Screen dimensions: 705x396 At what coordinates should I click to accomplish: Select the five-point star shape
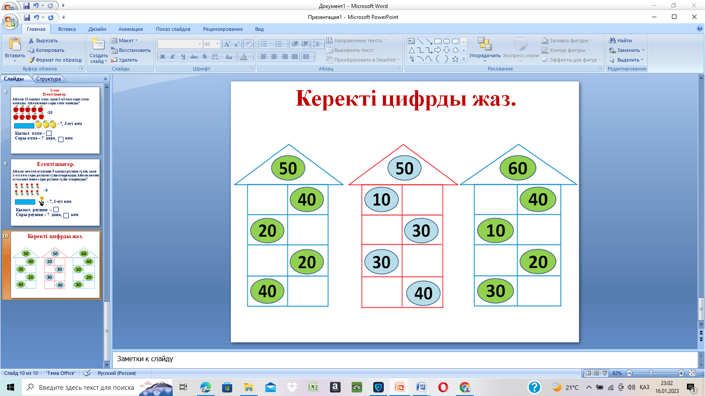pyautogui.click(x=456, y=59)
